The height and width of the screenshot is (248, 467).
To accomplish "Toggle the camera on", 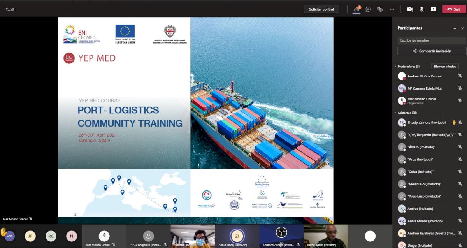I will (409, 9).
